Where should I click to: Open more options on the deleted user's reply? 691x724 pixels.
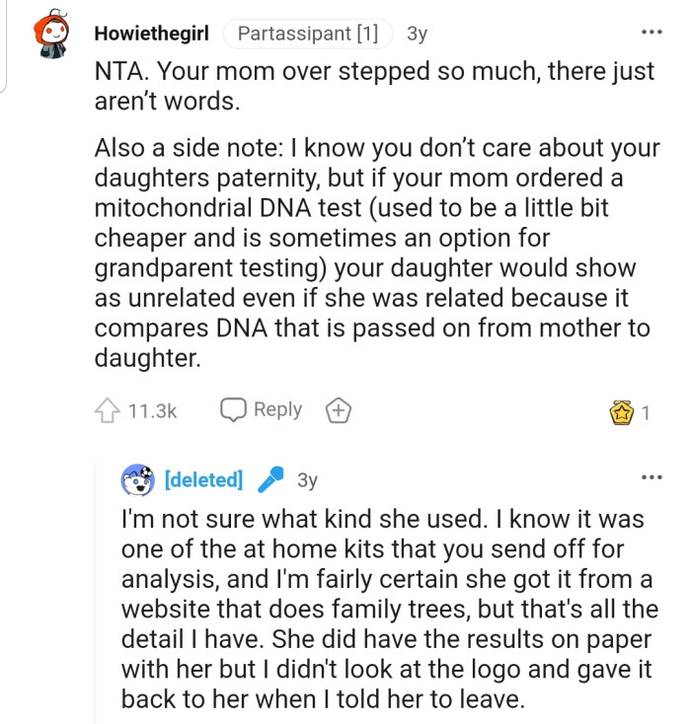(x=652, y=478)
